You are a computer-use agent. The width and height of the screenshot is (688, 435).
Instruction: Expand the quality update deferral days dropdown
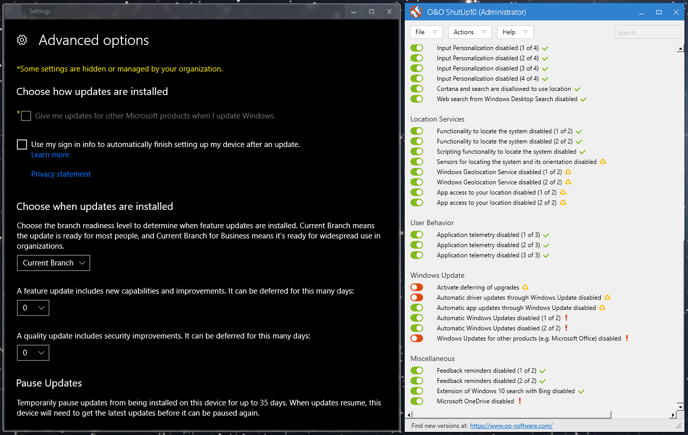pyautogui.click(x=33, y=353)
